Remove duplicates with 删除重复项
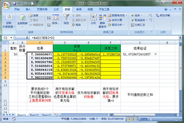The height and width of the screenshot is (123, 184). (x=102, y=21)
